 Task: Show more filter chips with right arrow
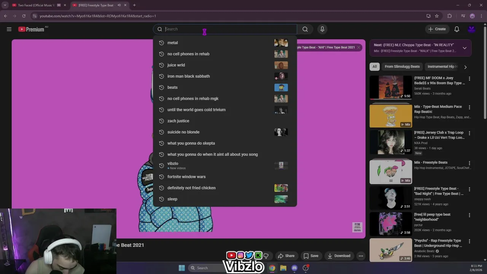tap(465, 67)
